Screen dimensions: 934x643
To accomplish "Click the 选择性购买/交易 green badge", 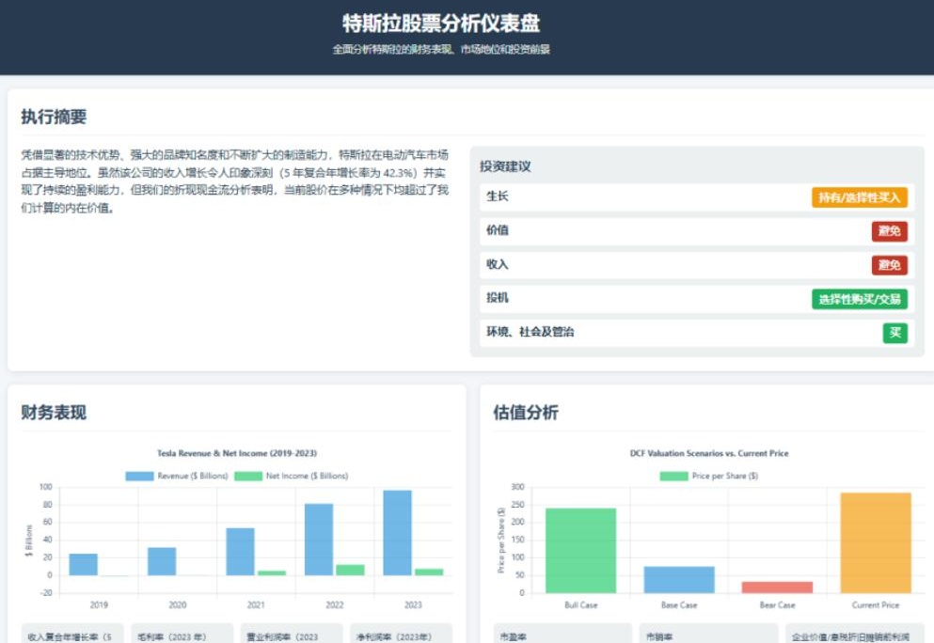I will click(859, 299).
